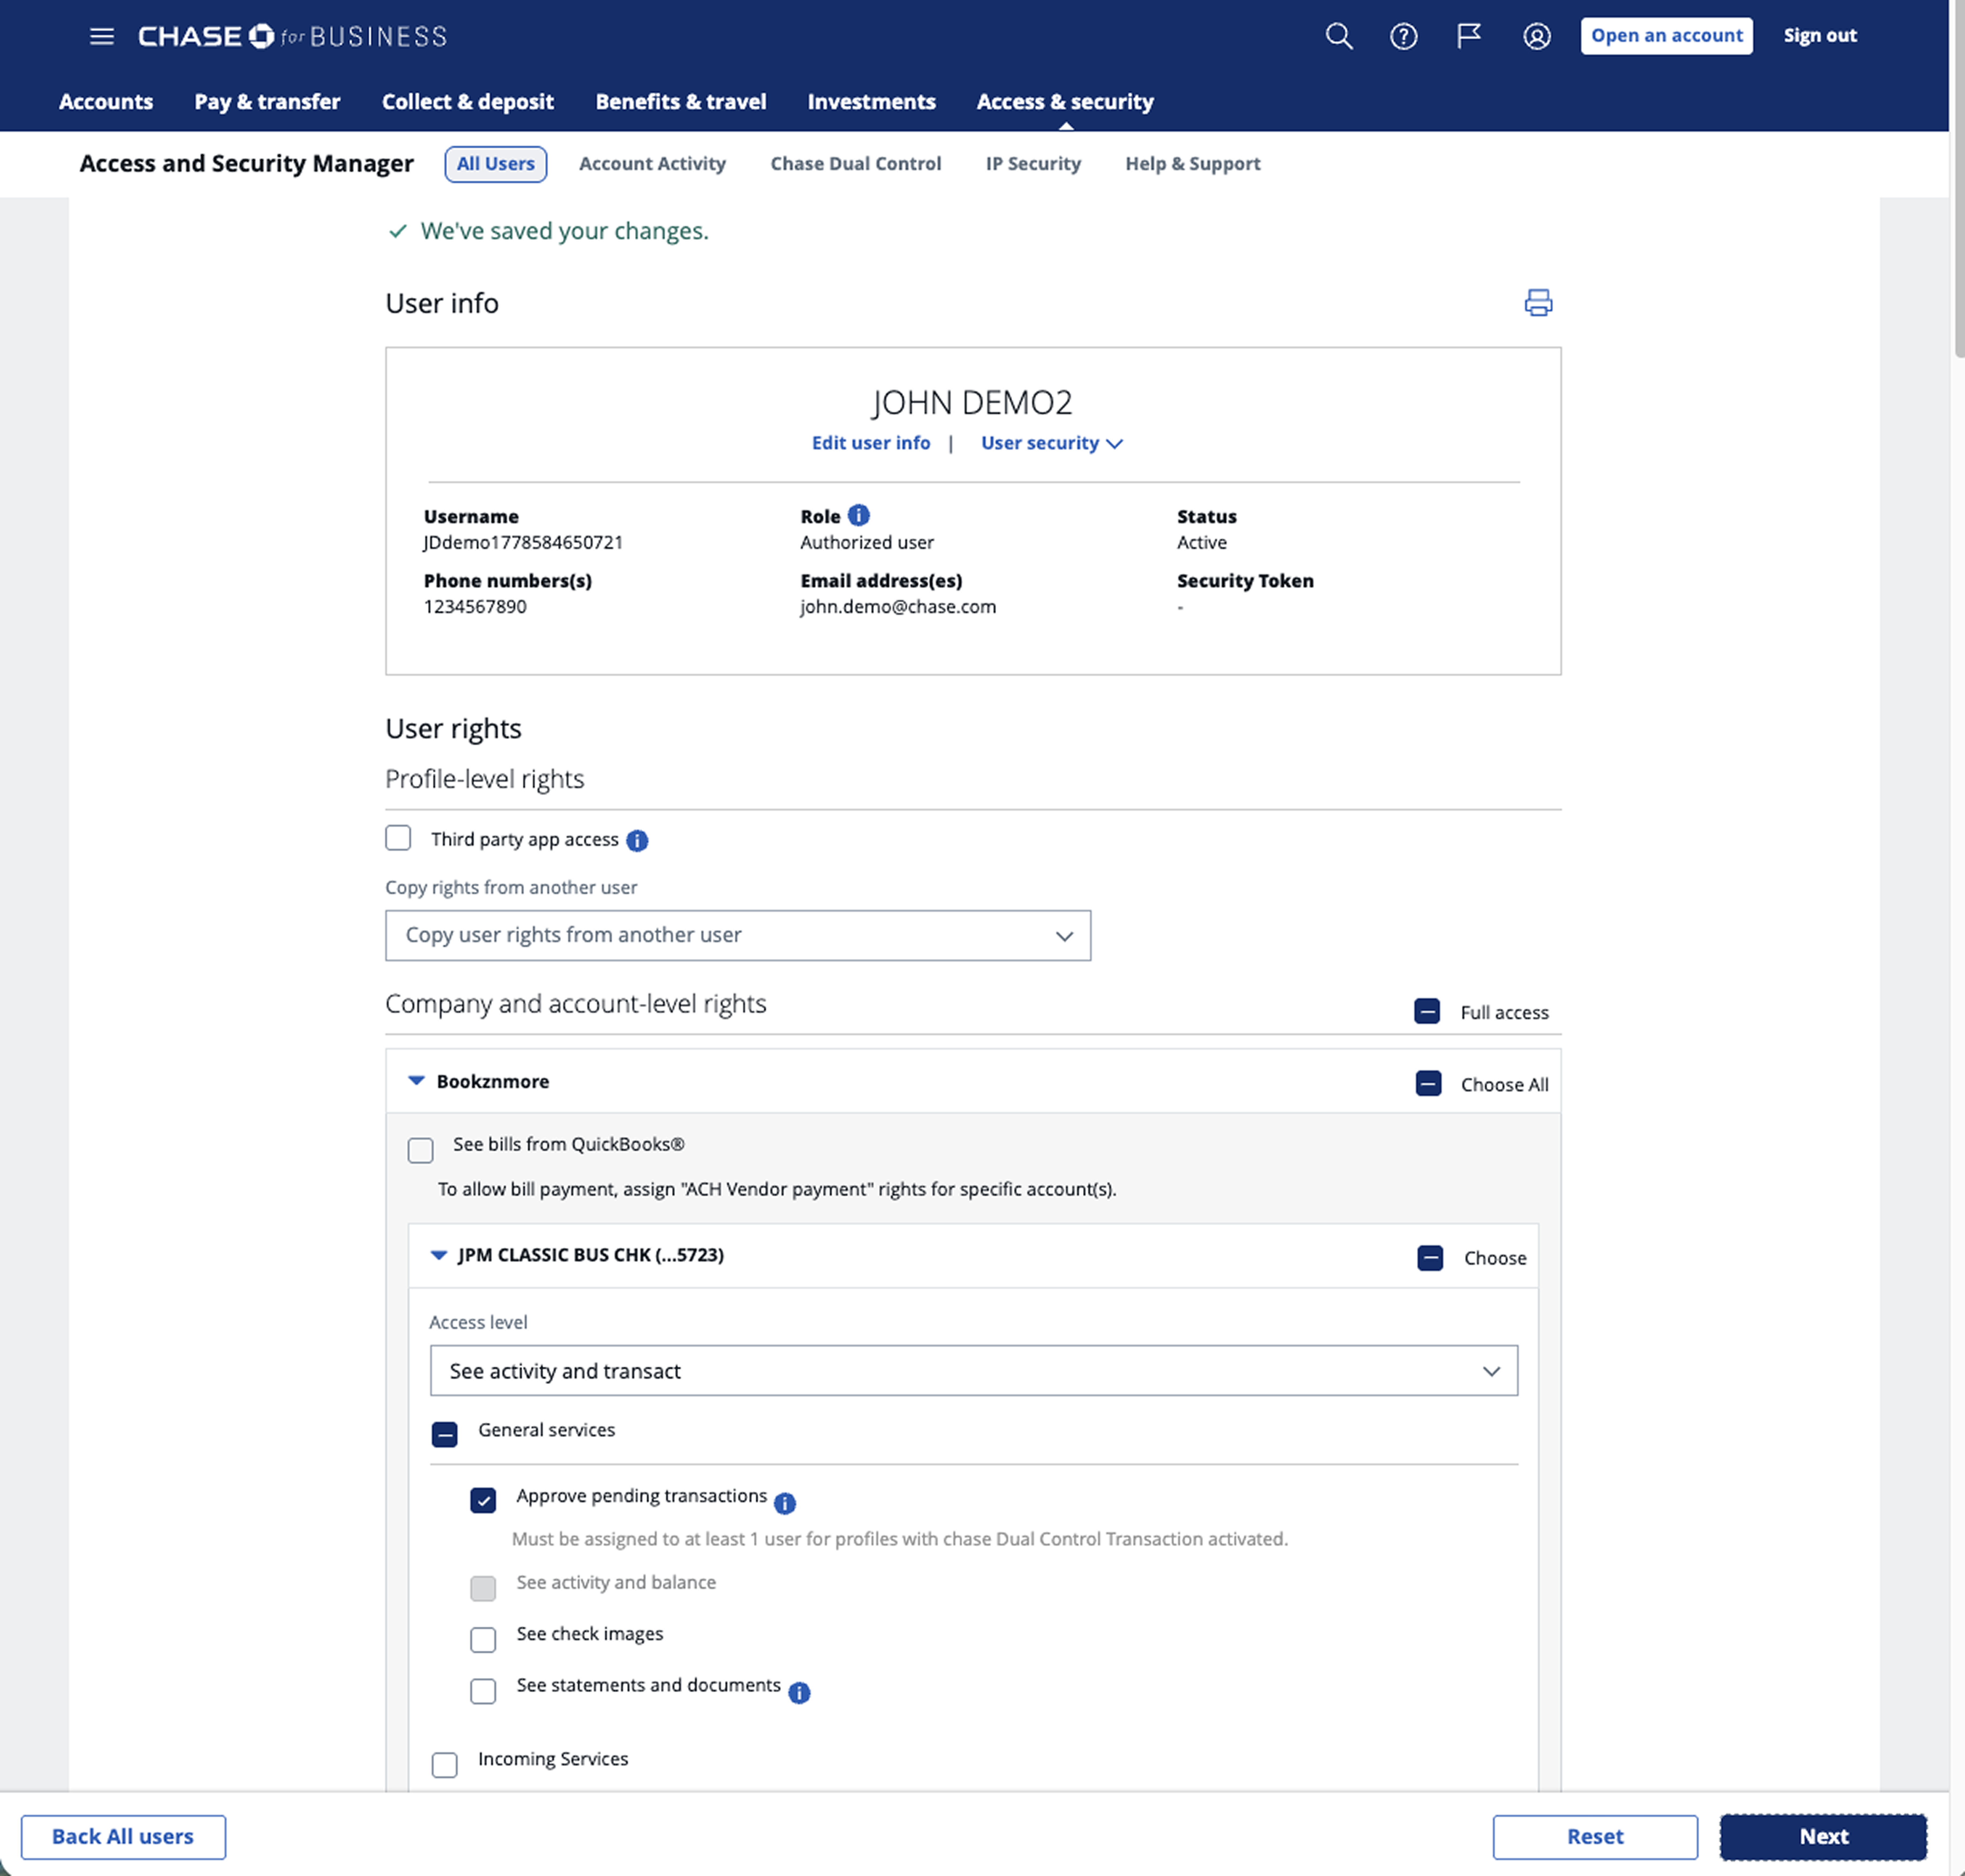Viewport: 1965px width, 1876px height.
Task: Select the All Users tab
Action: (495, 164)
